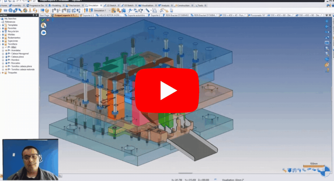This screenshot has height=181, width=334.
Task: Click the zoom magnifier icon in right sidebar
Action: click(x=327, y=48)
